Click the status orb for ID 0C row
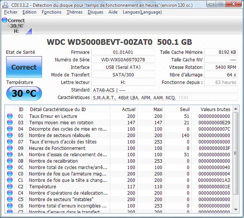This screenshot has height=218, width=244. coord(10,167)
